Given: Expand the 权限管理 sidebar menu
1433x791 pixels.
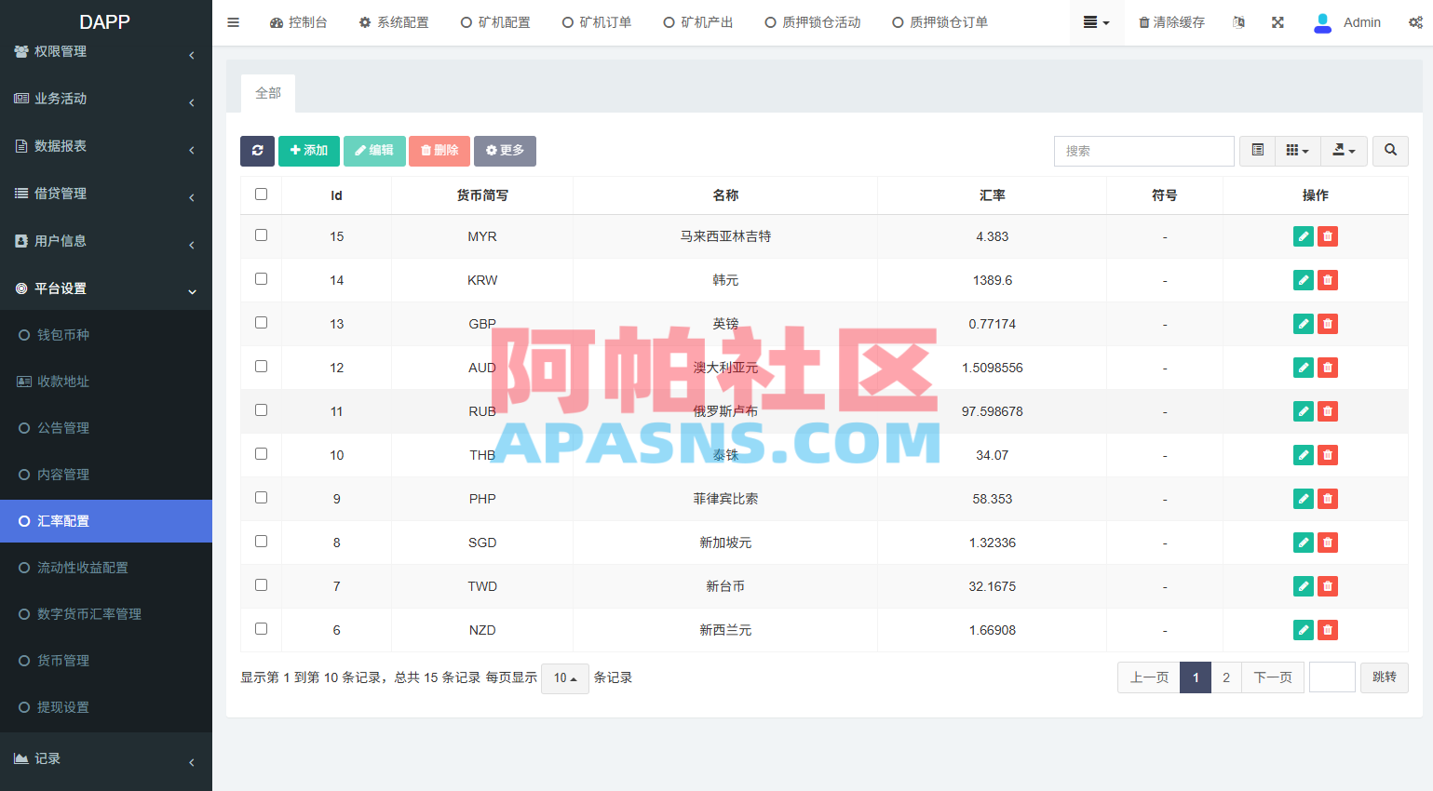Looking at the screenshot, I should (106, 52).
